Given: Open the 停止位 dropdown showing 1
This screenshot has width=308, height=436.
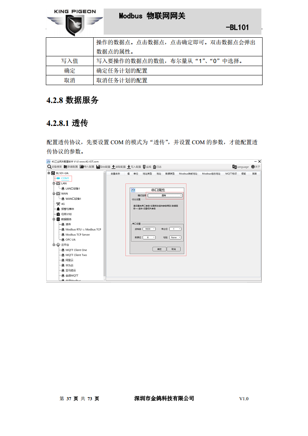Looking at the screenshot, I should tap(176, 229).
